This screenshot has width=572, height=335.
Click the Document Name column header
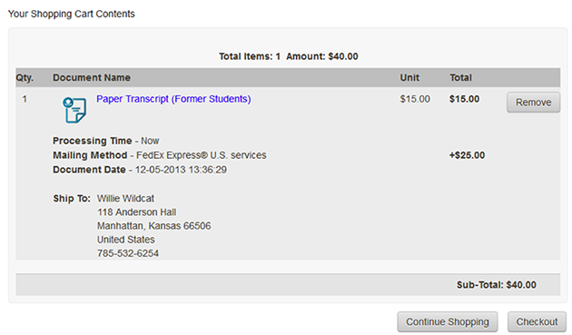pyautogui.click(x=92, y=77)
